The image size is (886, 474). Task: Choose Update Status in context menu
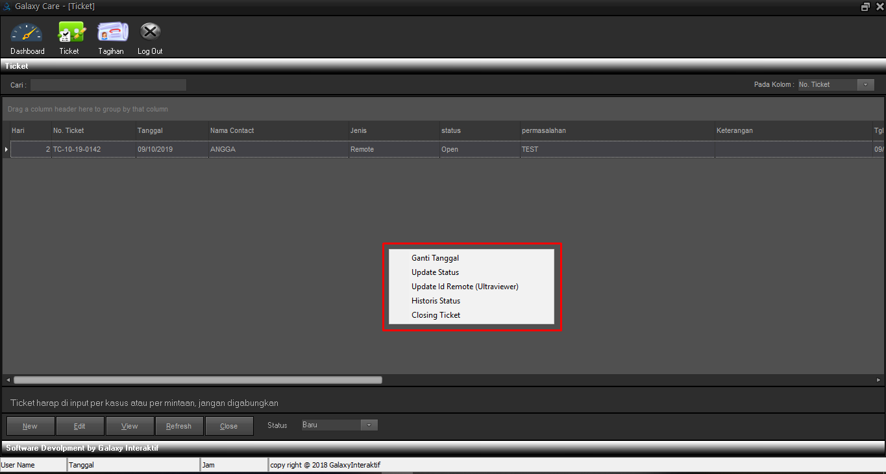click(x=435, y=272)
